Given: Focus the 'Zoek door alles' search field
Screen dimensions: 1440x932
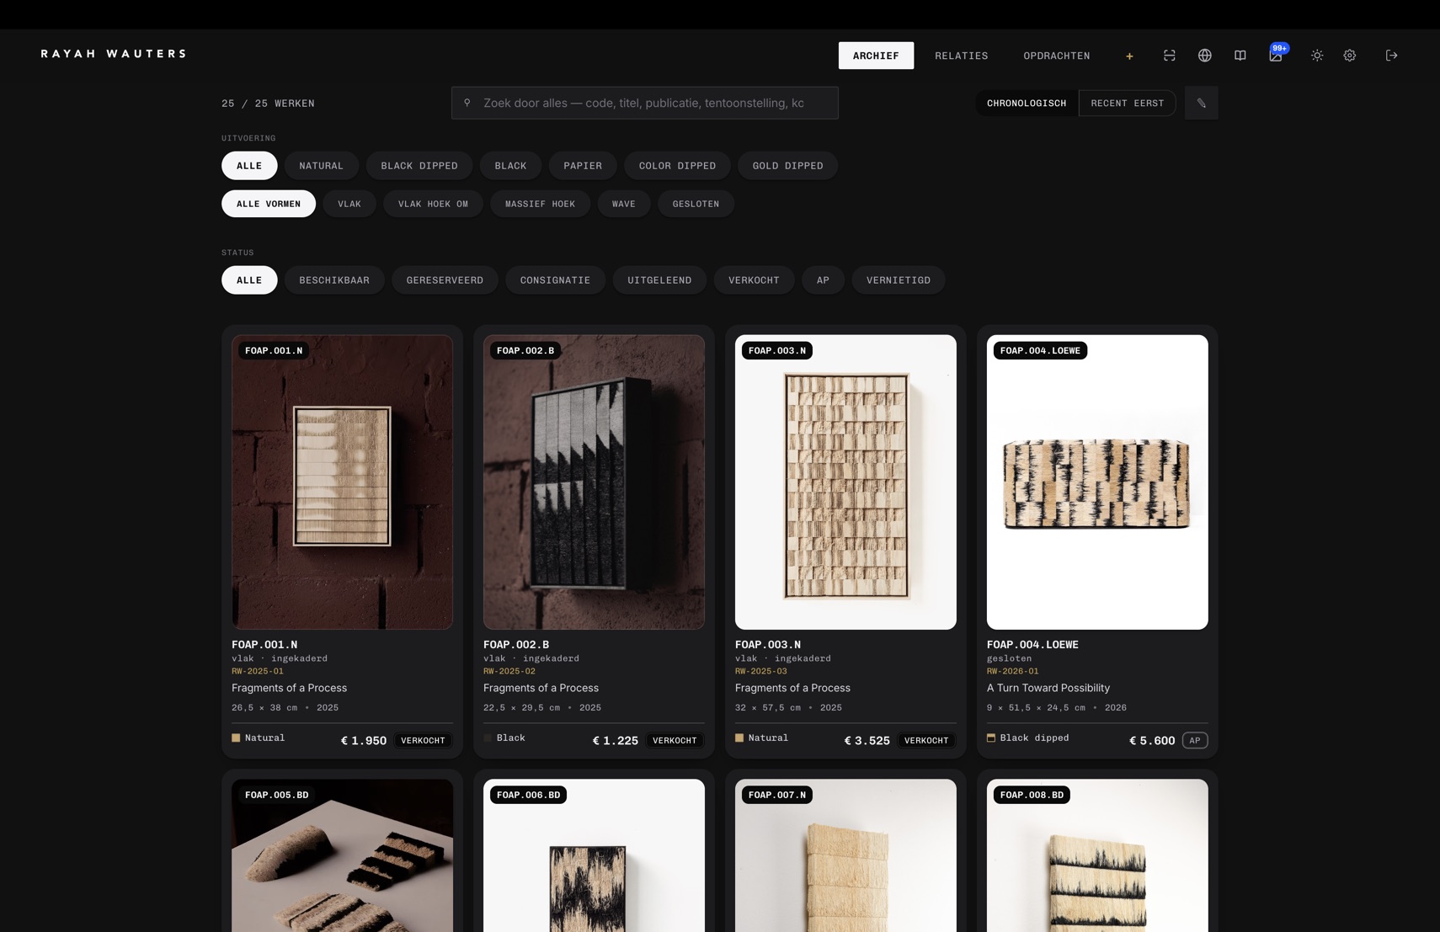Looking at the screenshot, I should (x=644, y=103).
